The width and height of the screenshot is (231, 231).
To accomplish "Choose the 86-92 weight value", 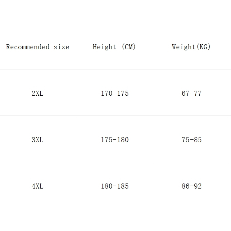I will (x=191, y=186).
